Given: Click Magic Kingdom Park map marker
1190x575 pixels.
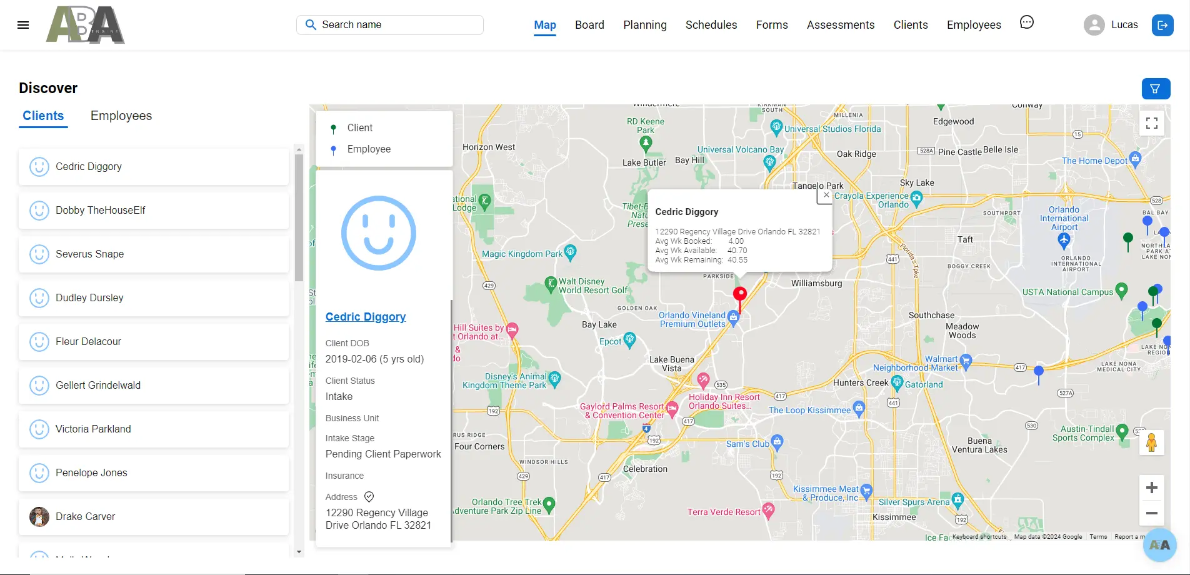Looking at the screenshot, I should pyautogui.click(x=570, y=252).
